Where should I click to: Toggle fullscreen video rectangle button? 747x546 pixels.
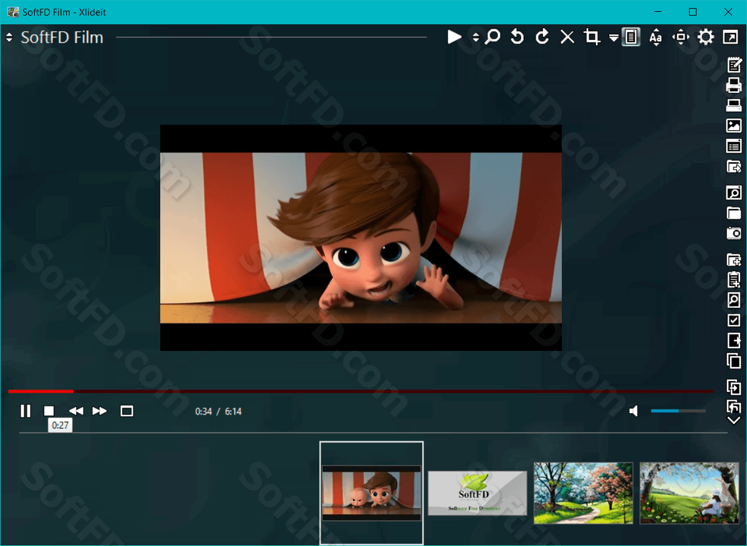pos(127,411)
